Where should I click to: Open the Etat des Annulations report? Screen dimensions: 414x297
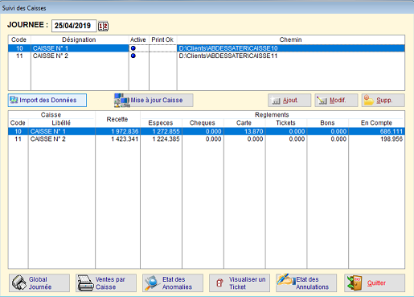306,283
